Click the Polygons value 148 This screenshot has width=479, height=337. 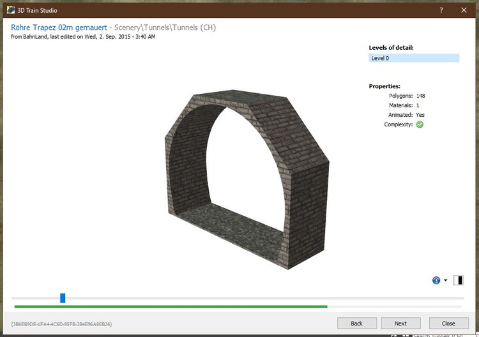(x=420, y=96)
